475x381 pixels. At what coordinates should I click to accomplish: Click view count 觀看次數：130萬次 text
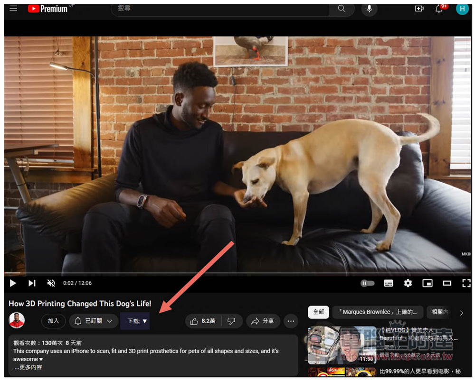[38, 343]
